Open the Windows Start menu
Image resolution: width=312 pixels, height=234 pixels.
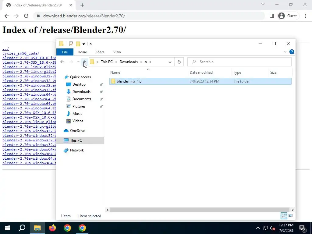7,228
